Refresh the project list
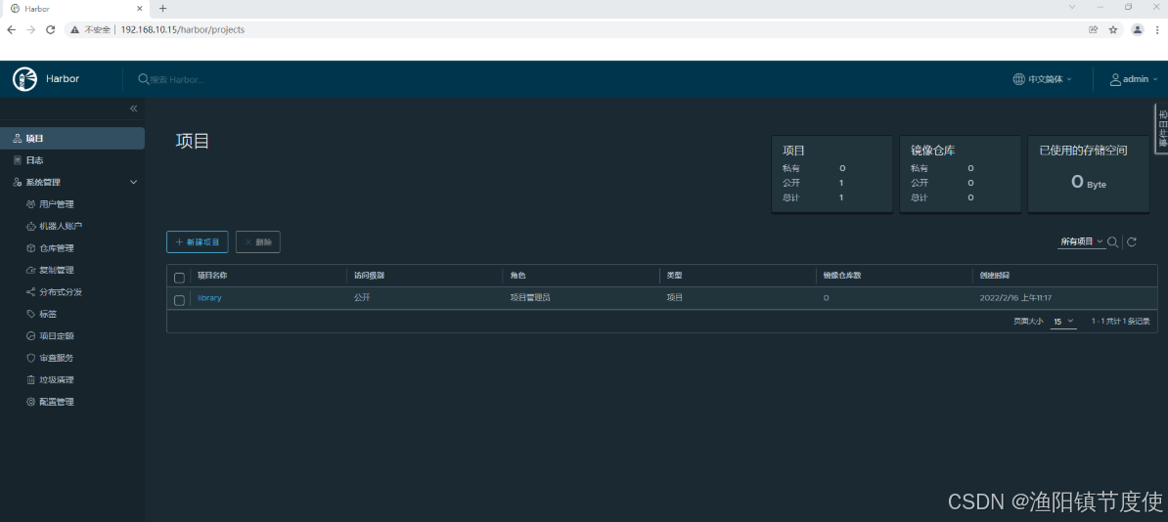The width and height of the screenshot is (1168, 522). [x=1132, y=242]
